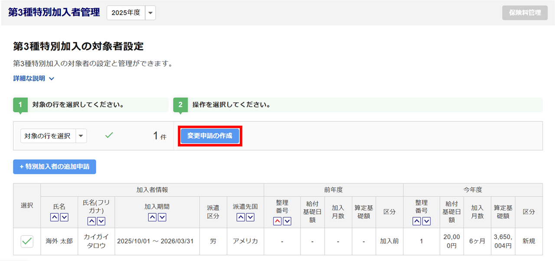Sort 加入期間 column descending
The image size is (555, 261).
click(162, 217)
